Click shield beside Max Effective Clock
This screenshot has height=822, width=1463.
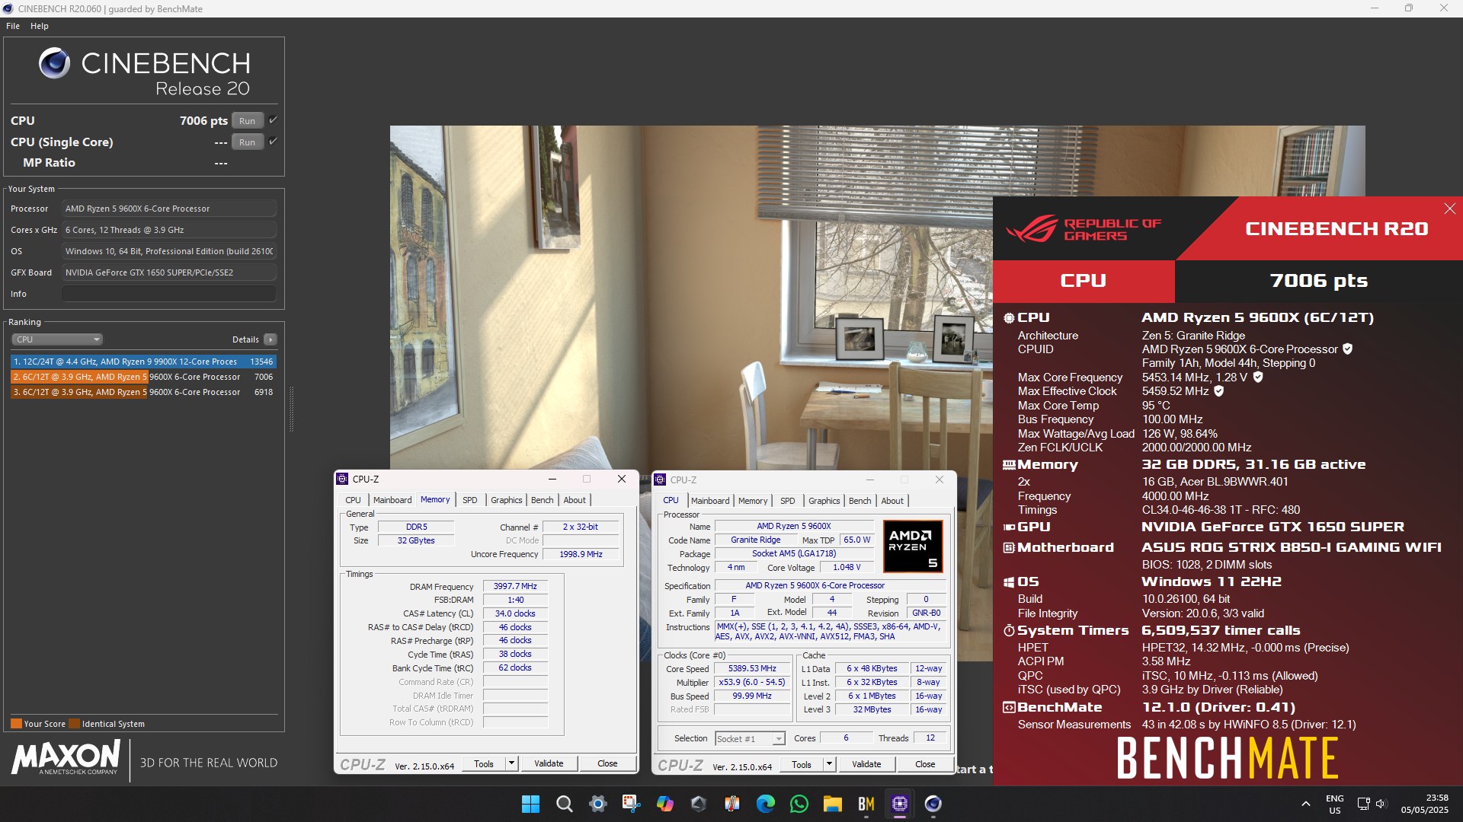pyautogui.click(x=1218, y=390)
